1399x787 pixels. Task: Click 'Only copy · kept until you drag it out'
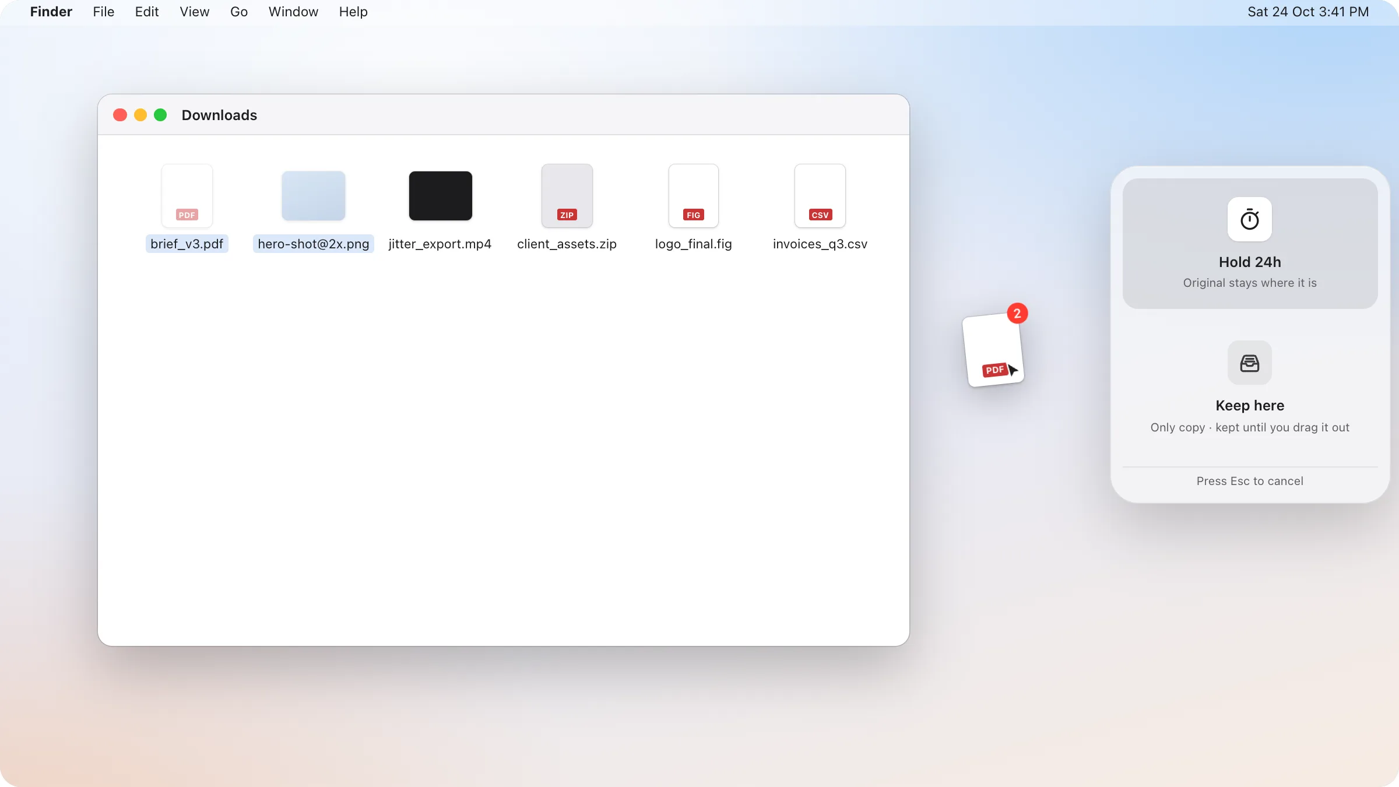(x=1250, y=427)
